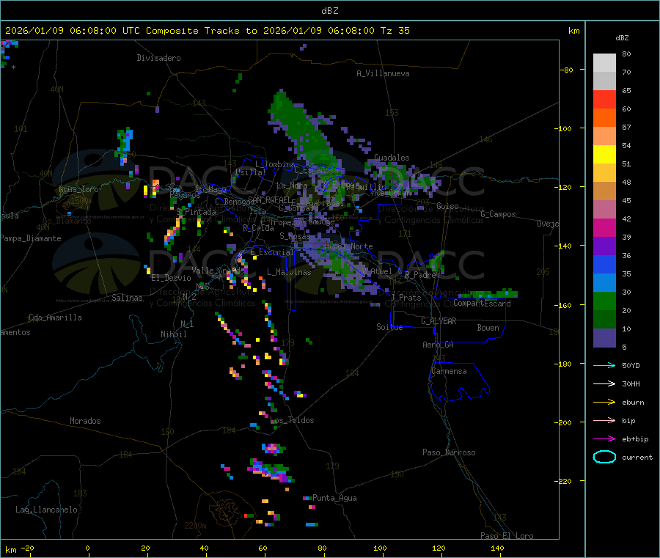
Task: Click the Agua_Toro map label
Action: pyautogui.click(x=78, y=189)
